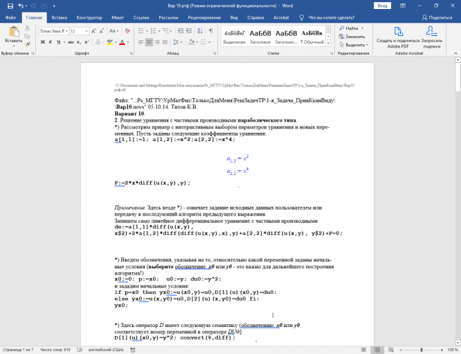Toggle Italic formatting (К)

(51, 42)
